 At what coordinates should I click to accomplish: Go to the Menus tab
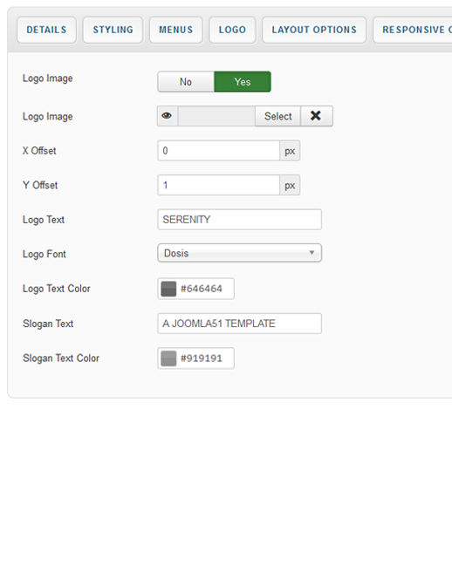(x=176, y=30)
